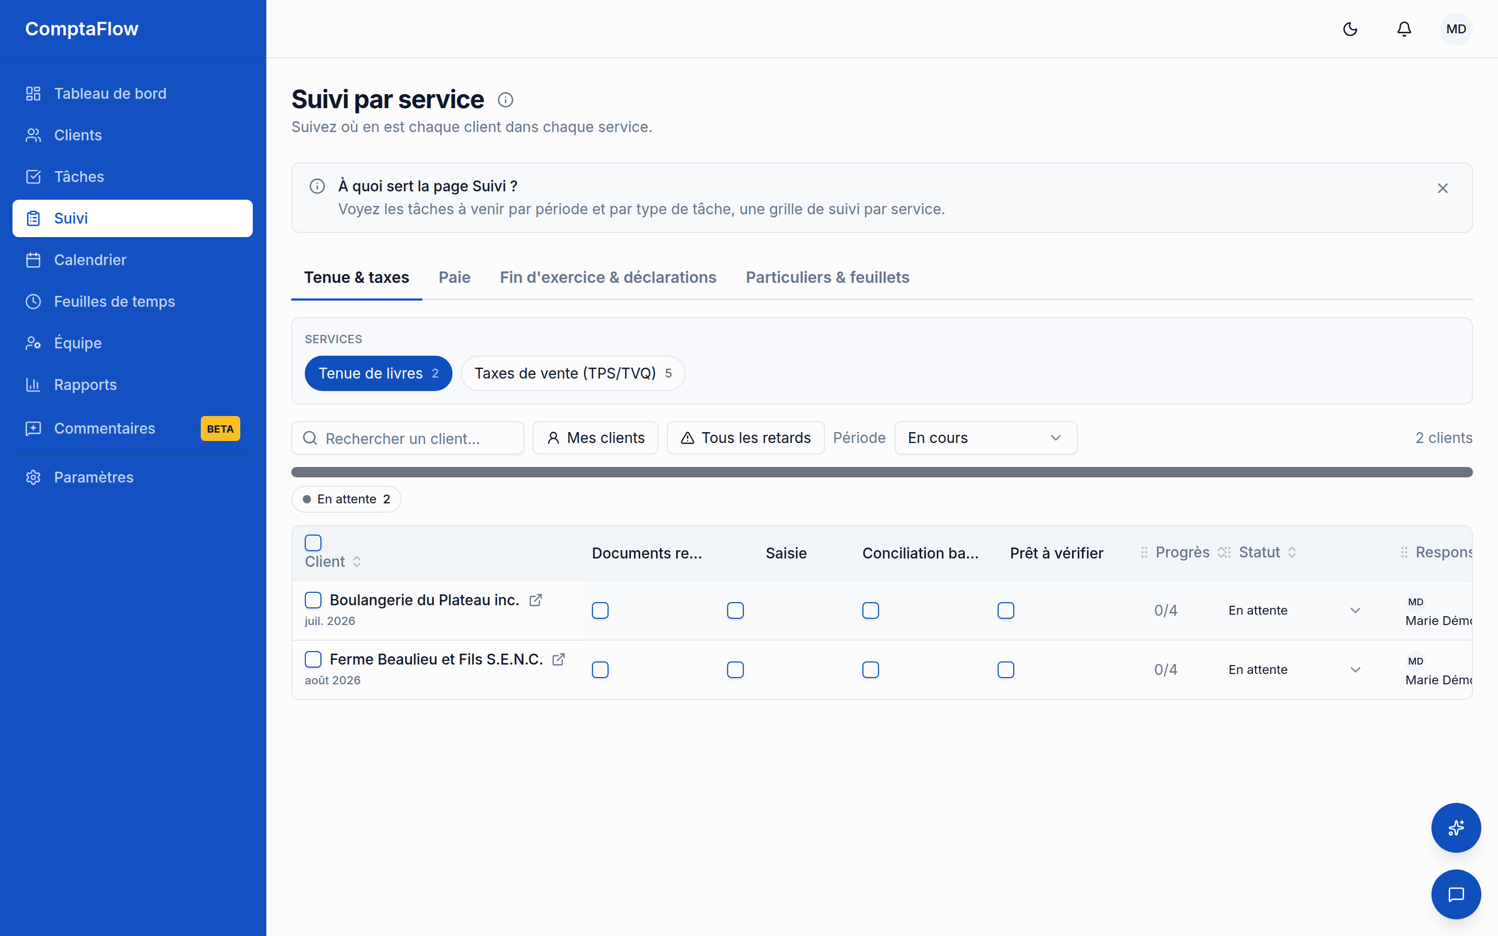Select Ferme Beaulieu row checkbox
Viewport: 1498px width, 936px height.
pos(313,659)
